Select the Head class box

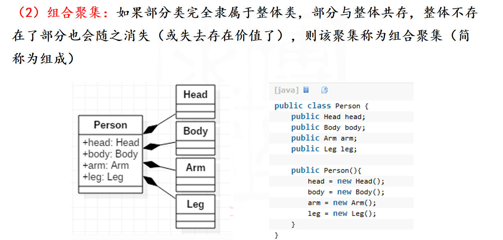(x=195, y=102)
